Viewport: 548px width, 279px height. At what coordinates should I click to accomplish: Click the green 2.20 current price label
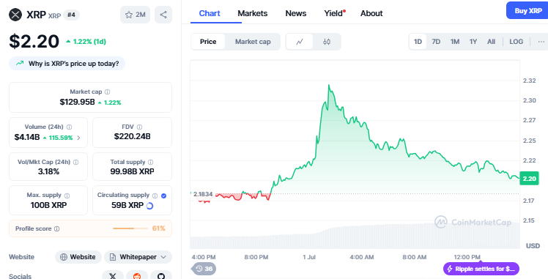coord(529,179)
